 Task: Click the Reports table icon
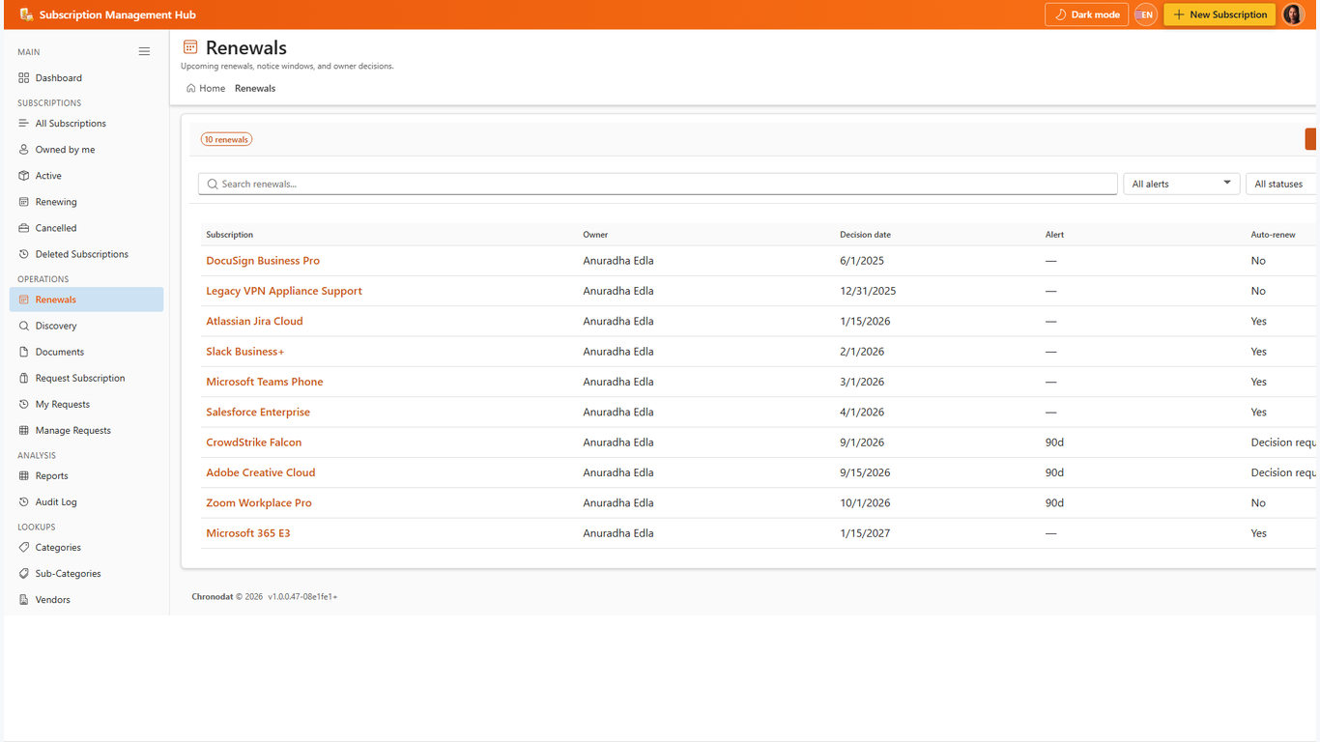[24, 475]
